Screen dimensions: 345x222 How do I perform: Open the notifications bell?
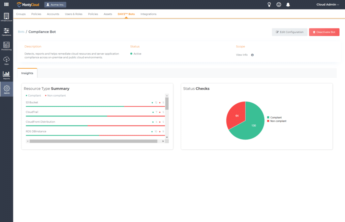288,5
